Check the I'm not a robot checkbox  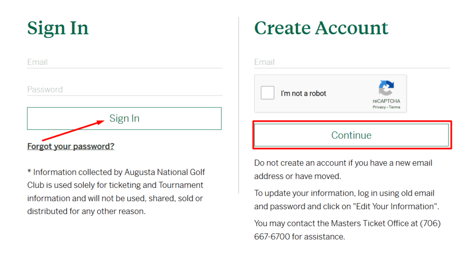coord(267,93)
